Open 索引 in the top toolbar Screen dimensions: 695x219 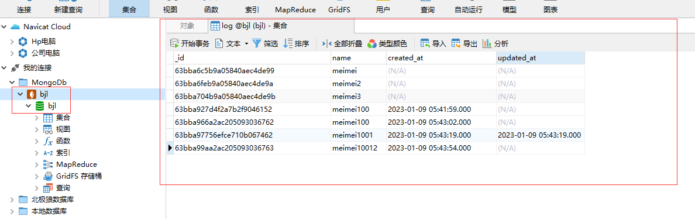coord(252,9)
